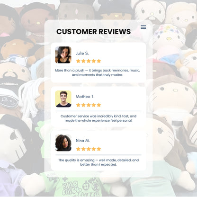Click Nina M. profile photo

[63, 143]
